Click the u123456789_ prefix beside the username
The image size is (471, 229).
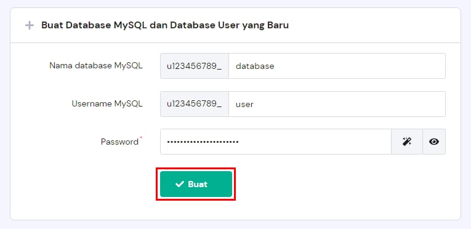click(x=195, y=104)
